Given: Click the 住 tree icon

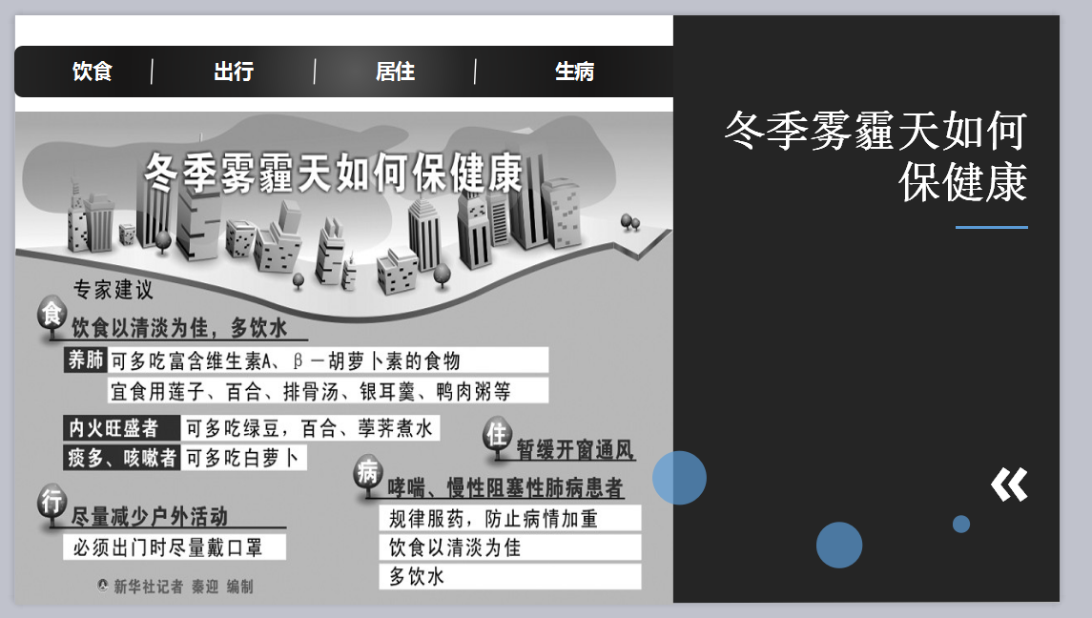Looking at the screenshot, I should (x=497, y=435).
